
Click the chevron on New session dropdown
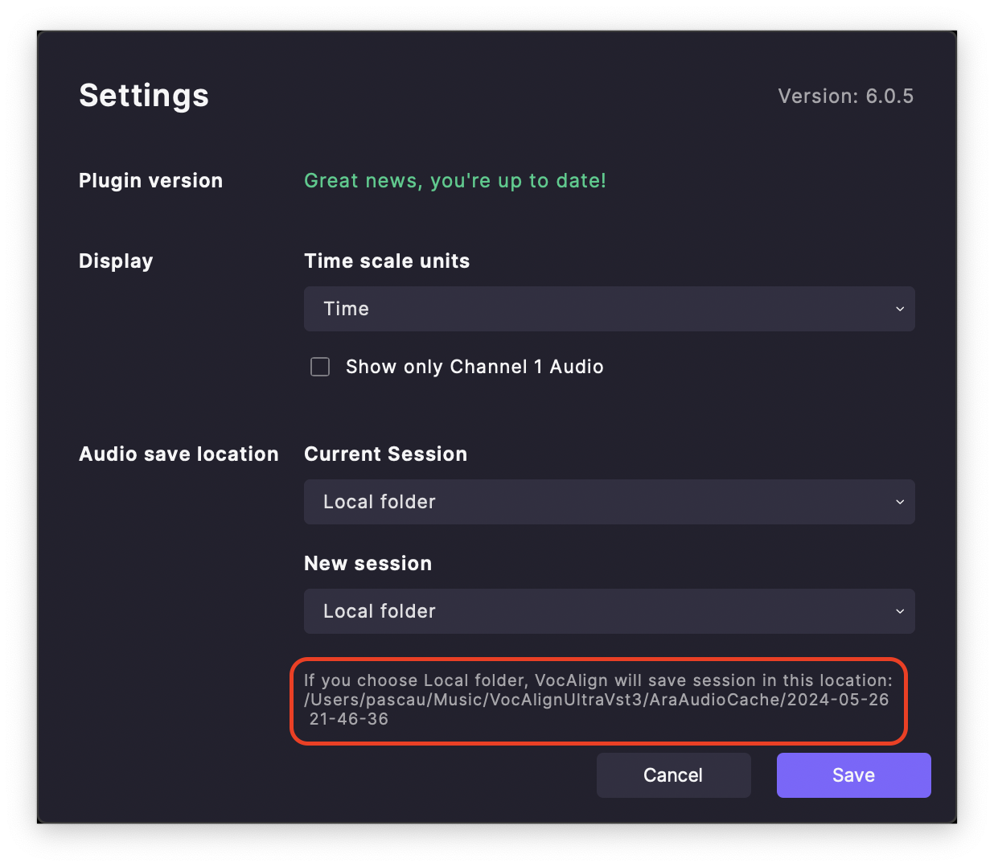[900, 611]
